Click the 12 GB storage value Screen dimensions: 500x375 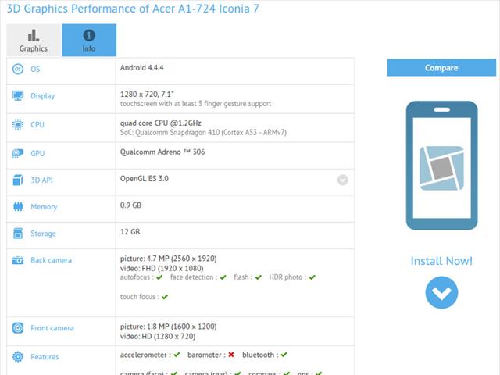click(x=130, y=232)
